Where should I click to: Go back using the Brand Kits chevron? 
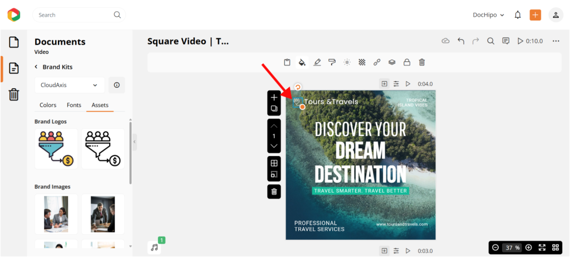tap(36, 67)
